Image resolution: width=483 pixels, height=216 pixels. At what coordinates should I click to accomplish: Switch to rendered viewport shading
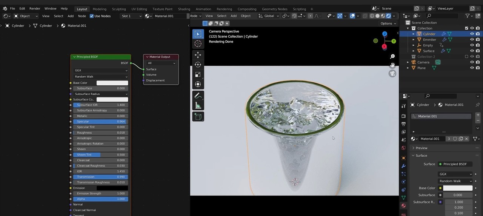click(388, 16)
